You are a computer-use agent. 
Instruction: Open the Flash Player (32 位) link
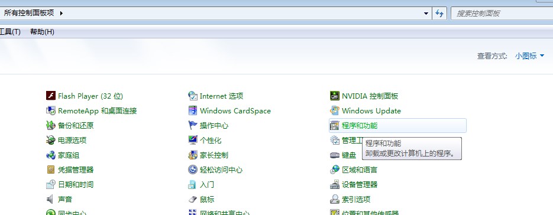click(x=90, y=96)
